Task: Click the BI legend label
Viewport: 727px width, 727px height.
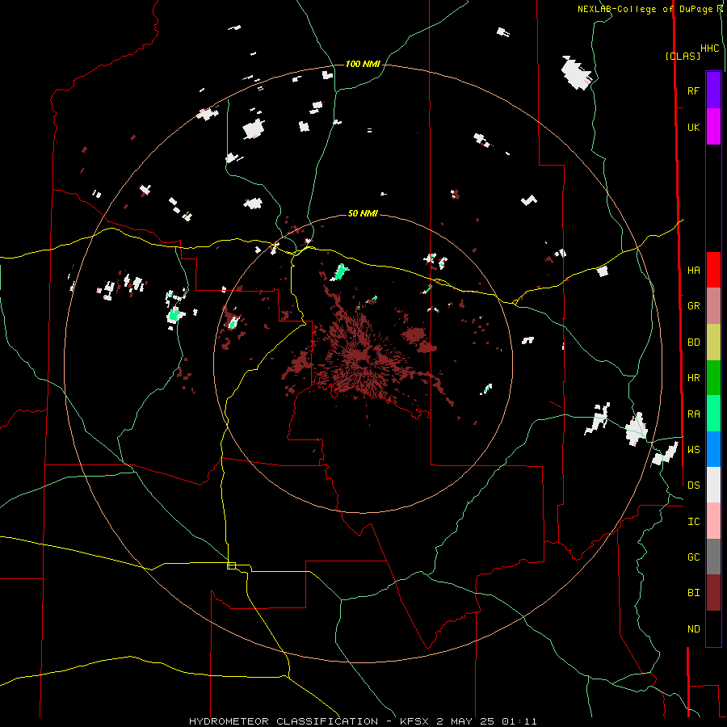Action: click(693, 593)
